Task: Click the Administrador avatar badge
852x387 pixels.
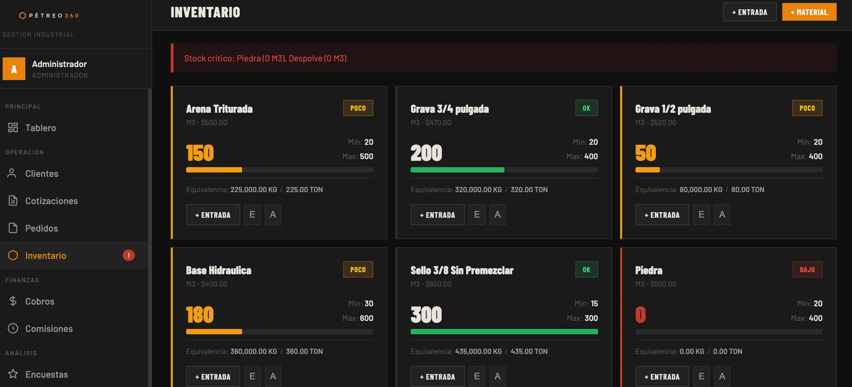Action: pyautogui.click(x=14, y=69)
